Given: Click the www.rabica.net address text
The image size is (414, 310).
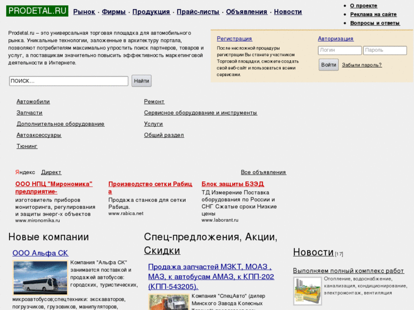Looking at the screenshot, I should [x=126, y=213].
